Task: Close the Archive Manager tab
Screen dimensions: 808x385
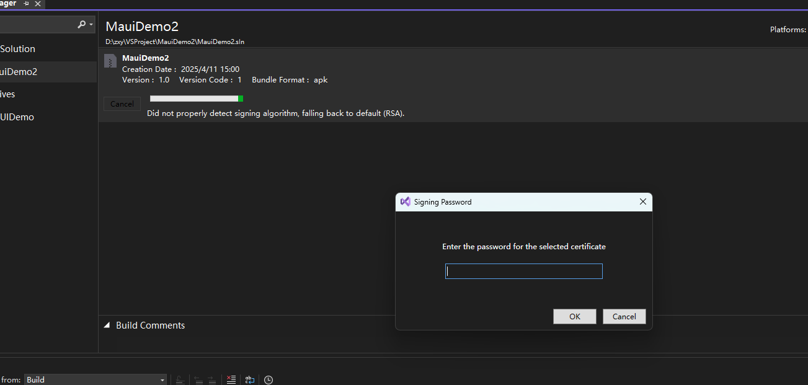Action: tap(38, 4)
